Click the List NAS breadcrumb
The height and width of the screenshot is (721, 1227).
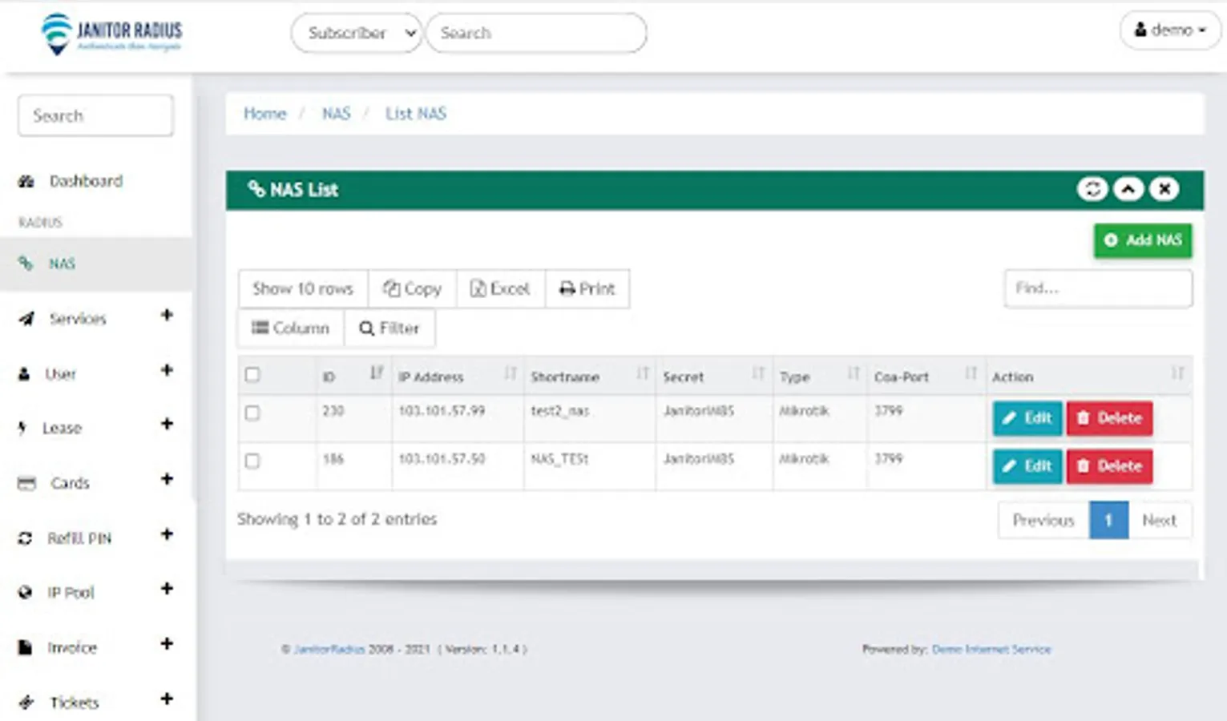coord(416,114)
